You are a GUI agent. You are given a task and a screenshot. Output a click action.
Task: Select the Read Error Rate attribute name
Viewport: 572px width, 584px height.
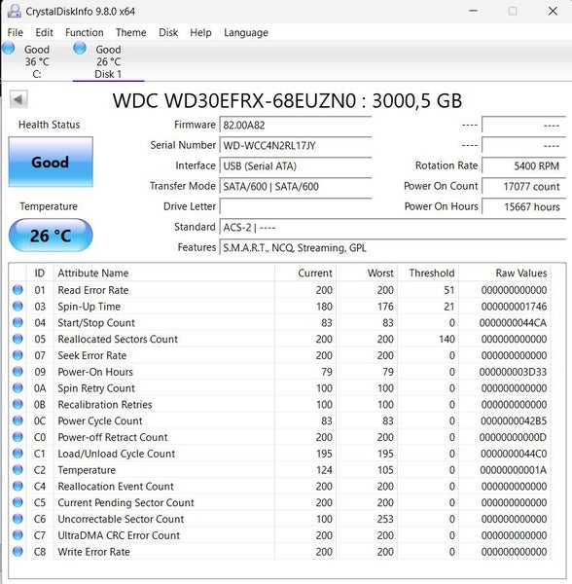(x=93, y=290)
